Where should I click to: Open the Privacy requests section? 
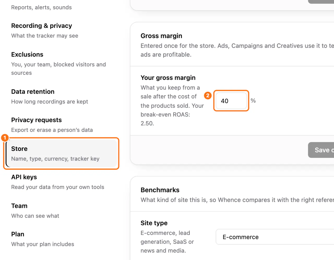[x=61, y=125]
